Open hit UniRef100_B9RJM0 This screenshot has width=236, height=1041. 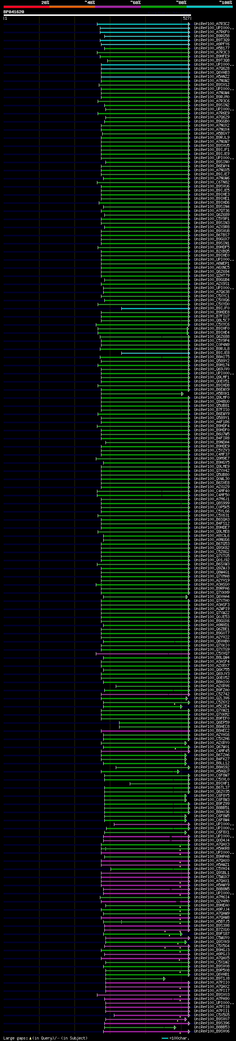pyautogui.click(x=212, y=97)
